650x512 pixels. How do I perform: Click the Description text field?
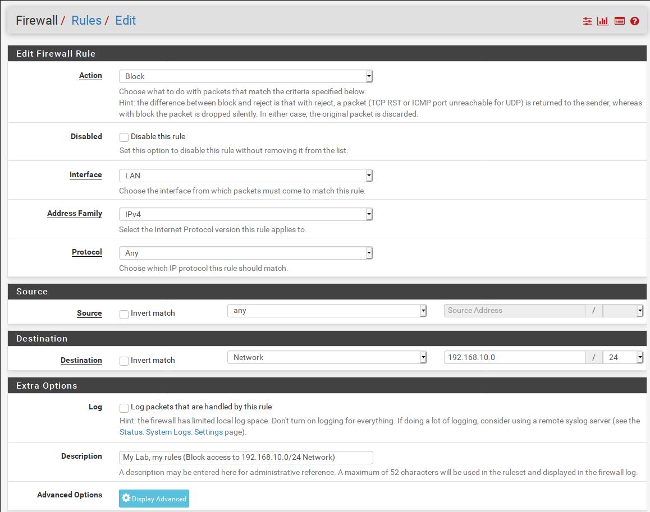(246, 457)
